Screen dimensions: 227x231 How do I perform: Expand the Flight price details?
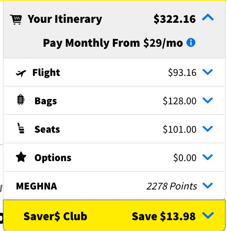207,72
